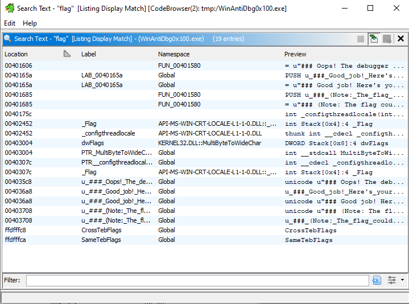This screenshot has height=304, width=409.
Task: Click the u_###_(Note:_The_flag_could... preview cell
Action: [x=344, y=220]
